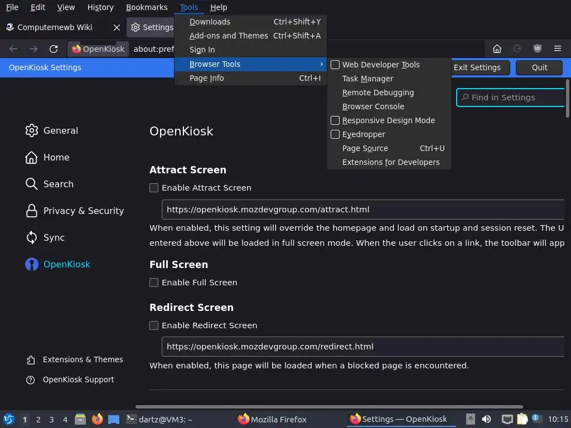This screenshot has width=571, height=428.
Task: Enable Attract Screen checkbox
Action: click(x=154, y=188)
